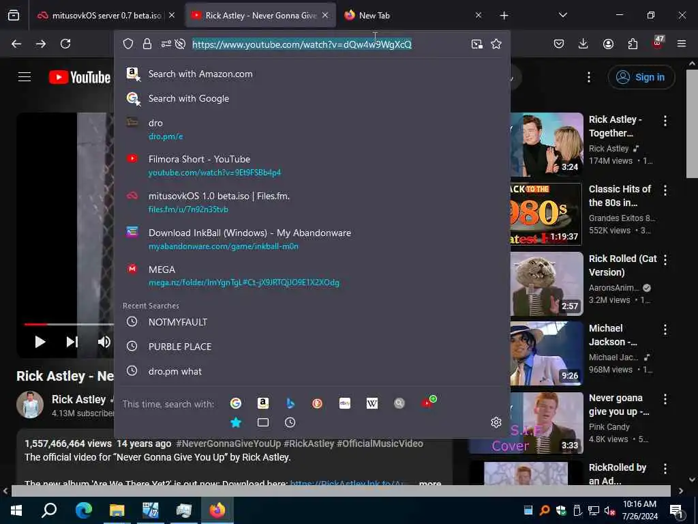Click autoplay blocked icon in address bar
Image resolution: width=698 pixels, height=524 pixels.
pos(180,44)
